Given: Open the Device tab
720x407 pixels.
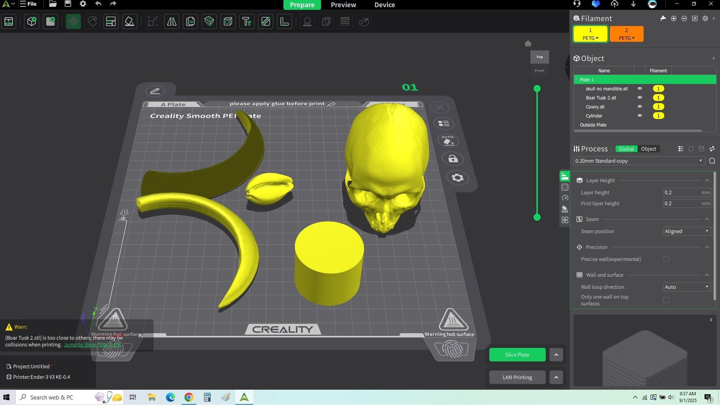Looking at the screenshot, I should coord(384,5).
